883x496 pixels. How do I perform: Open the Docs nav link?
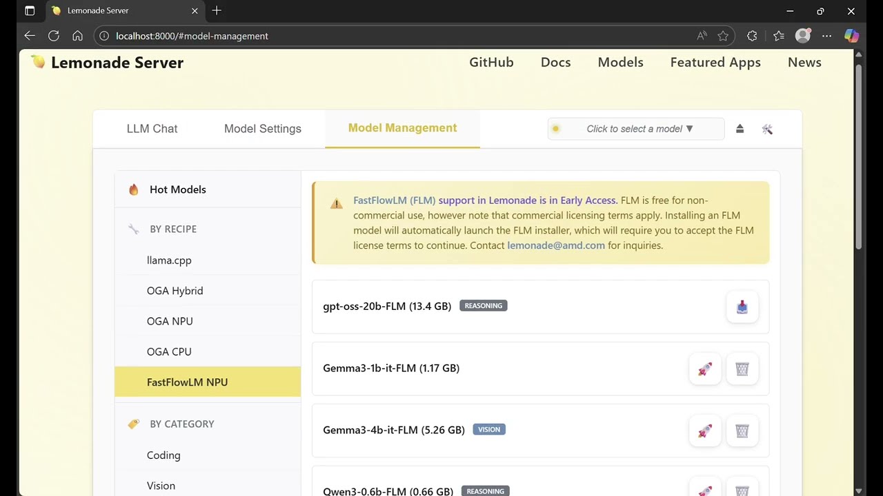tap(555, 62)
